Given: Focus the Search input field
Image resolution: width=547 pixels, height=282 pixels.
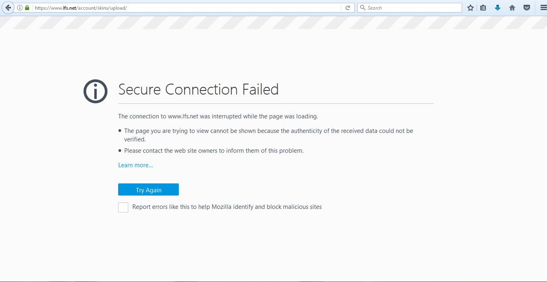Looking at the screenshot, I should [x=413, y=8].
